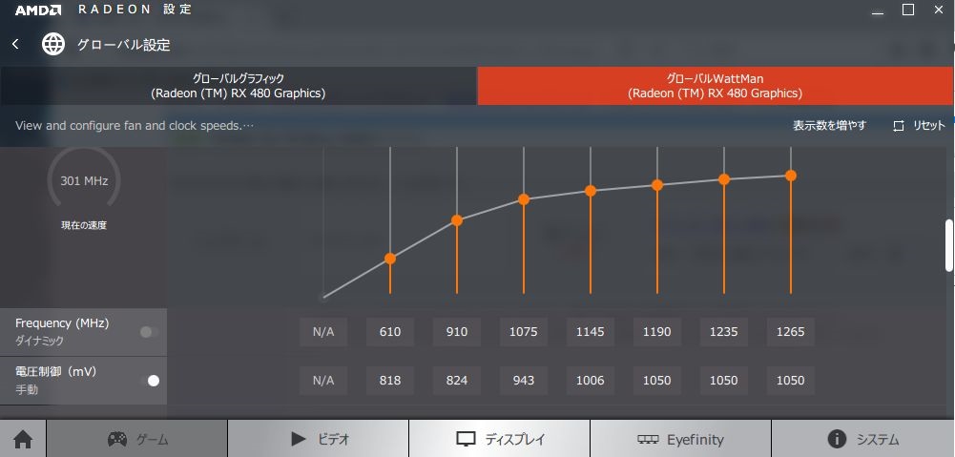Click the 943 voltage field

pos(523,381)
